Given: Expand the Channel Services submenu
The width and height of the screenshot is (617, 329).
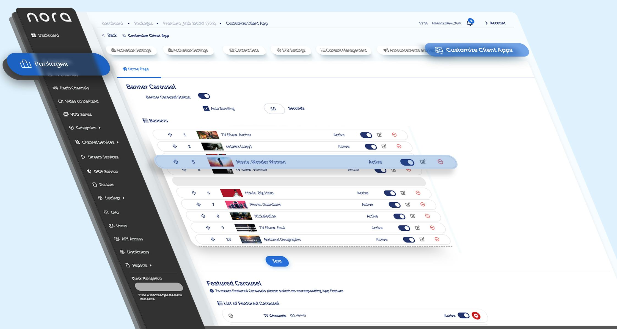Looking at the screenshot, I should pyautogui.click(x=98, y=142).
